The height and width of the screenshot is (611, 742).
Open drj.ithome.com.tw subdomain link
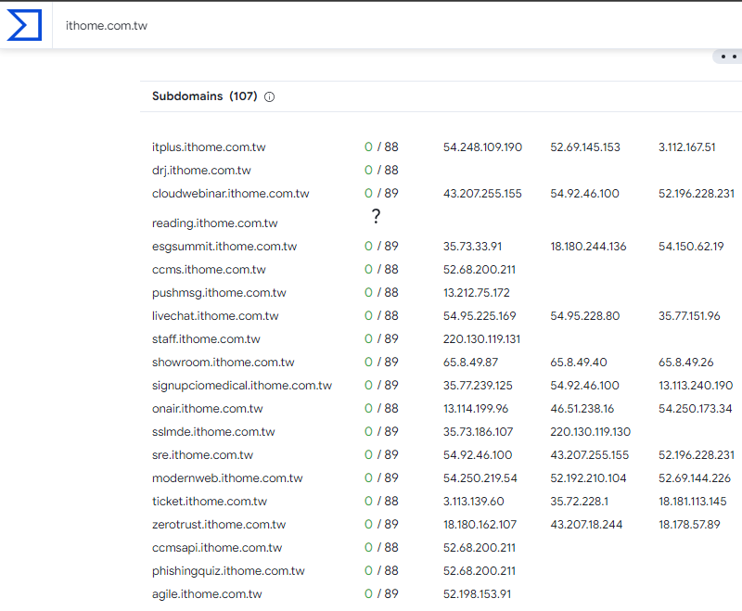pyautogui.click(x=201, y=171)
